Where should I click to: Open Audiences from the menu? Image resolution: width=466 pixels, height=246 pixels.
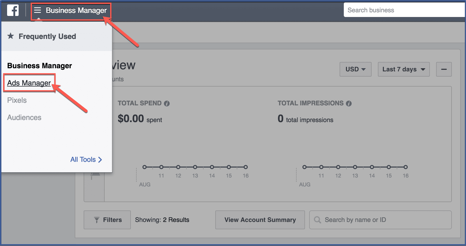(x=24, y=117)
